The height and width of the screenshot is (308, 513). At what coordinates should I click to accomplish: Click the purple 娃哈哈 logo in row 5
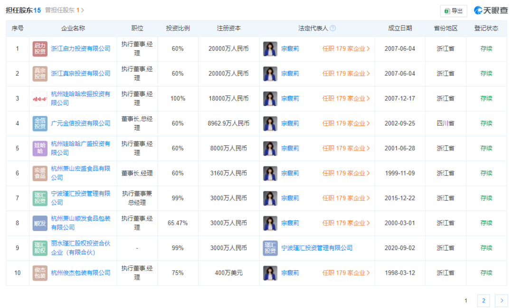(40, 148)
